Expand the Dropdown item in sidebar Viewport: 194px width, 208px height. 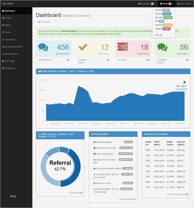(9, 68)
